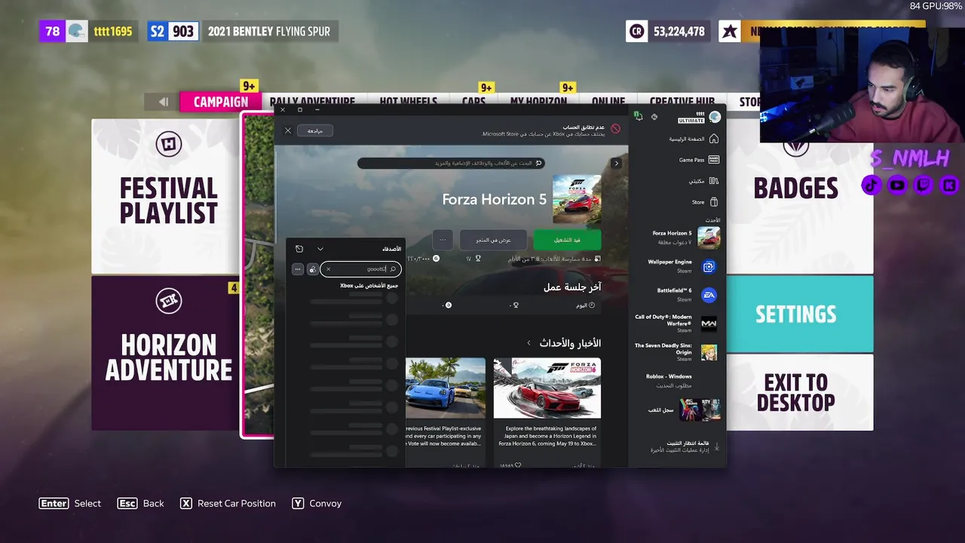Click Convoy Y prompt in Forza footer
965x543 pixels.
point(317,503)
